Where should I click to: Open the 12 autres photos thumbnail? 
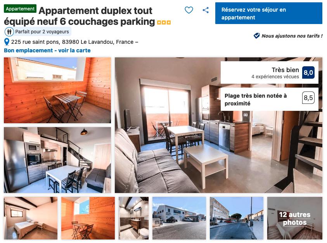[x=295, y=218]
